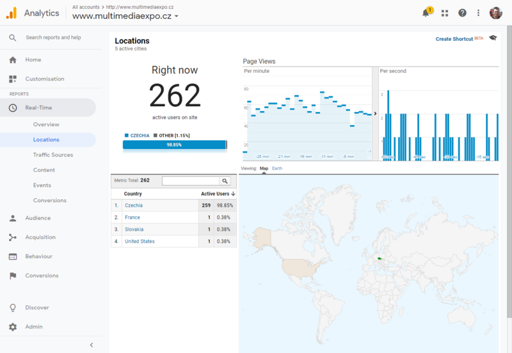The width and height of the screenshot is (512, 353).
Task: Click the Czechia blue legend swatch
Action: [x=127, y=136]
